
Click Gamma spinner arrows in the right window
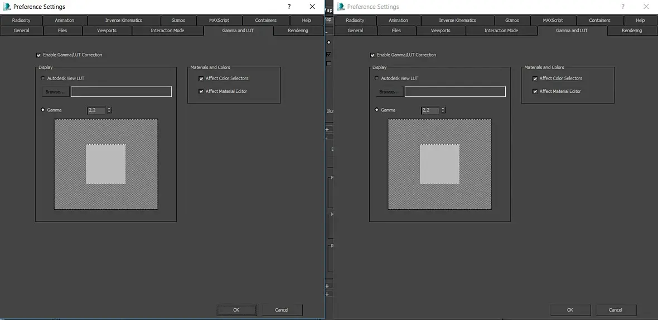click(443, 110)
